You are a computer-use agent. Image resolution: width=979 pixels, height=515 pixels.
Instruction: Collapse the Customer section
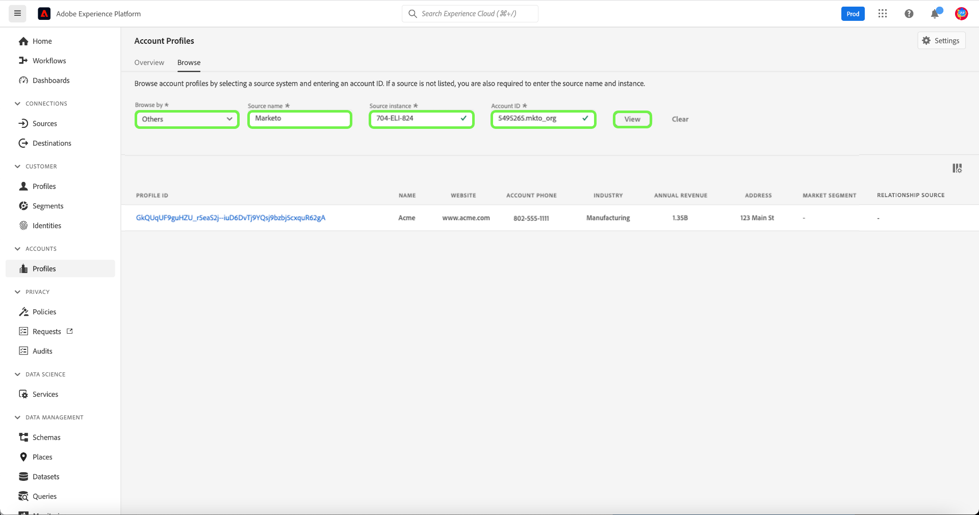17,166
